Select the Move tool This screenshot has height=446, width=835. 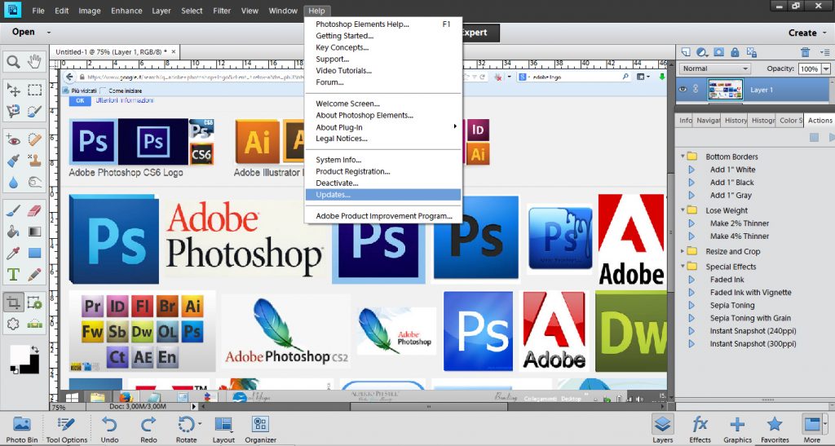pos(13,89)
